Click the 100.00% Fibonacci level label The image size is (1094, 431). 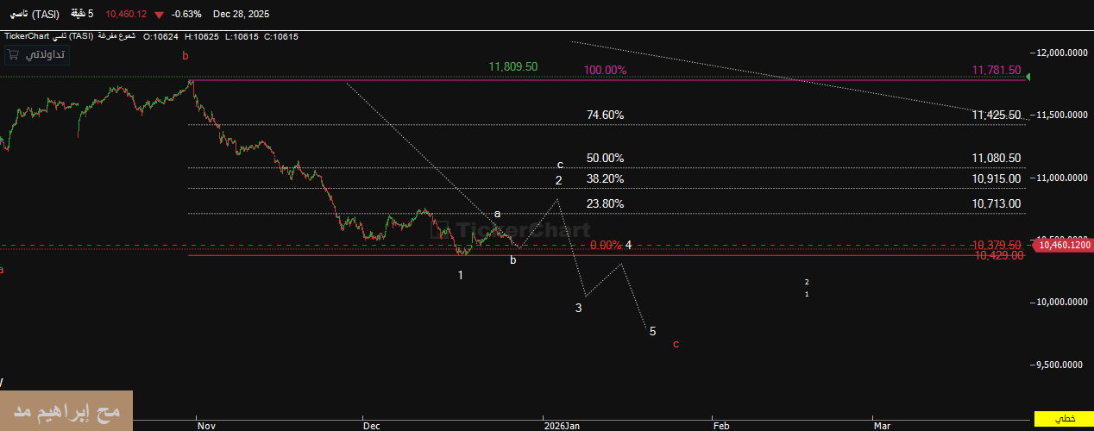tap(604, 70)
